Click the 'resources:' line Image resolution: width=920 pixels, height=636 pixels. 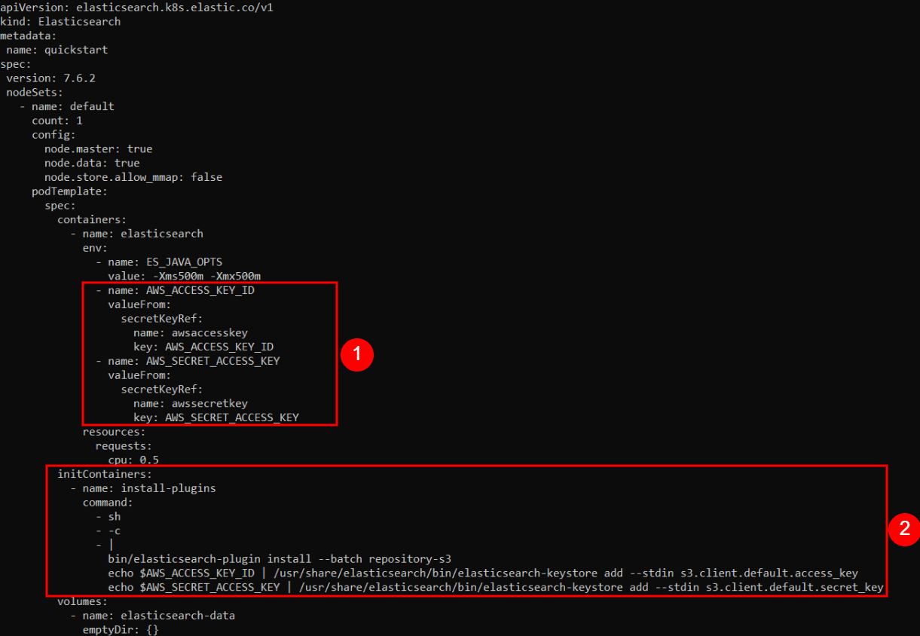click(x=115, y=432)
